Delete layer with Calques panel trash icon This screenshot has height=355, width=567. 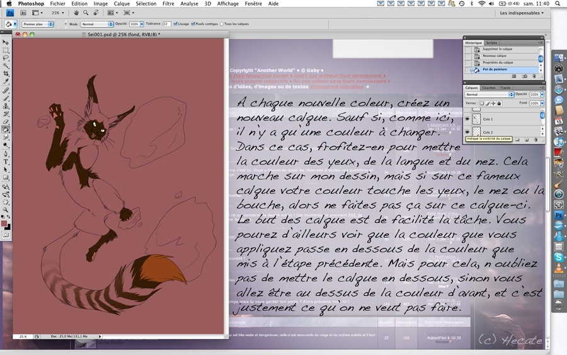[535, 140]
